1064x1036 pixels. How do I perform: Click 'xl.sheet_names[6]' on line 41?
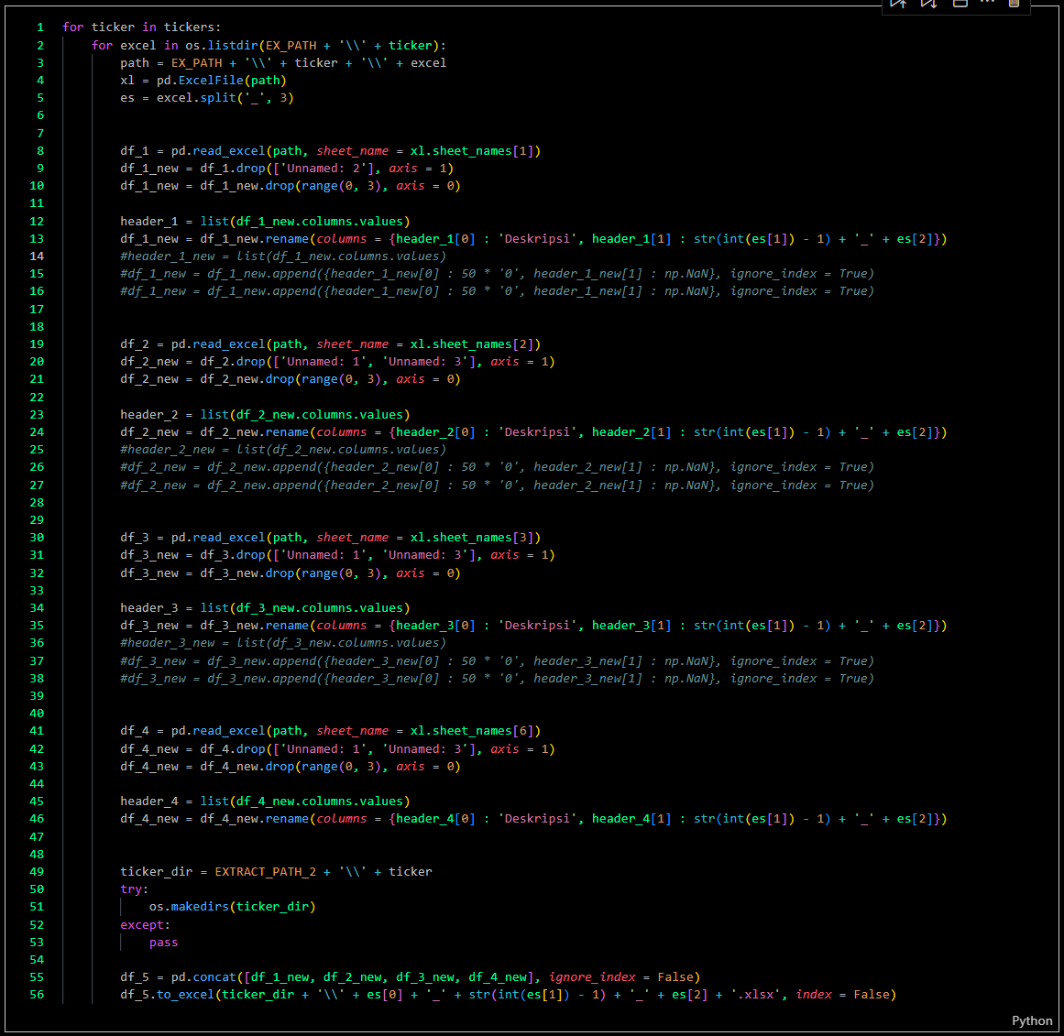click(x=472, y=731)
